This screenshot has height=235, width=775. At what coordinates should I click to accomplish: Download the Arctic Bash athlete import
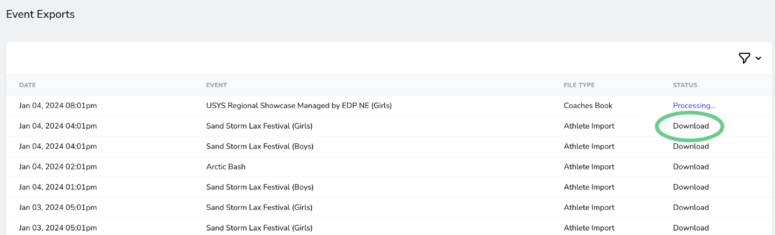(x=691, y=167)
